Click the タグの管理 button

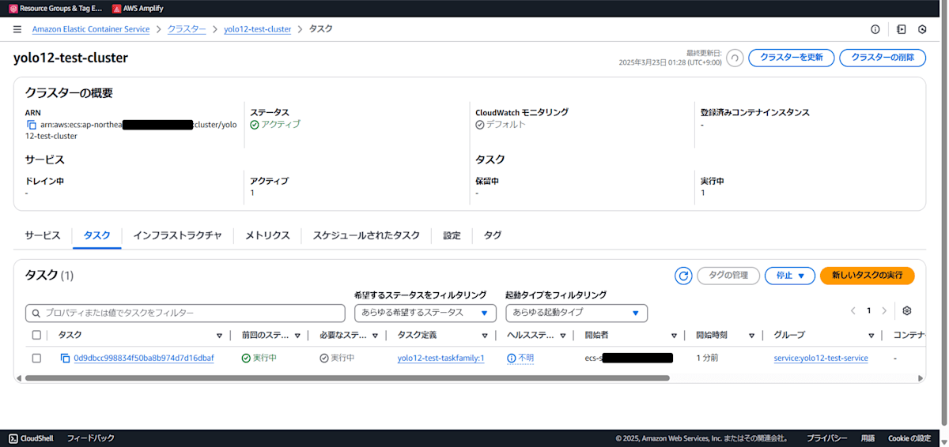pos(728,276)
